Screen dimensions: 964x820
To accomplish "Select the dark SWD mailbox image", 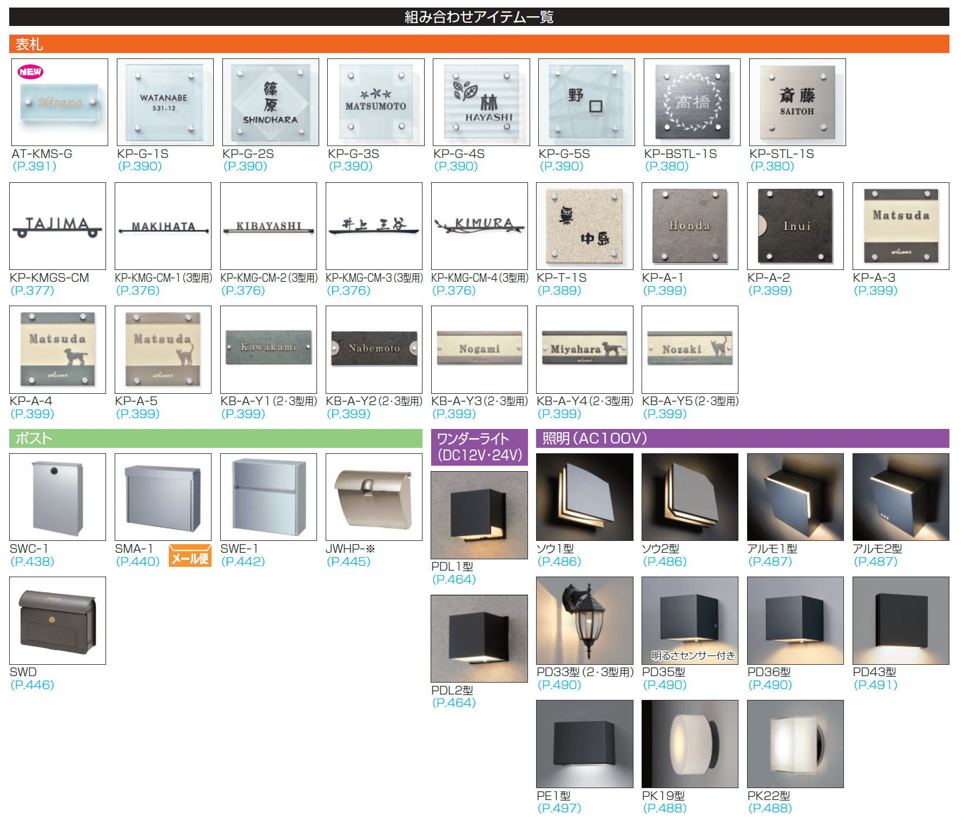I will point(57,620).
